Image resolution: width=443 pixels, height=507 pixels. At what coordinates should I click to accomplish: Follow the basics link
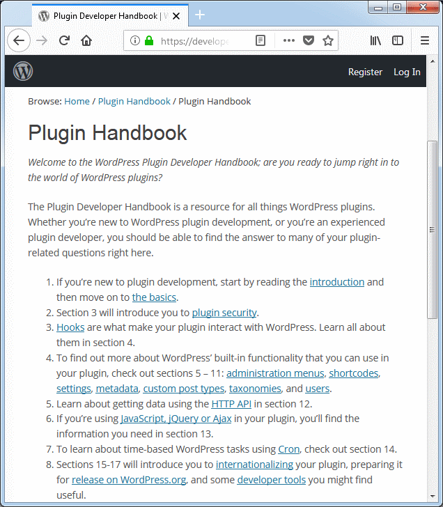coord(154,297)
